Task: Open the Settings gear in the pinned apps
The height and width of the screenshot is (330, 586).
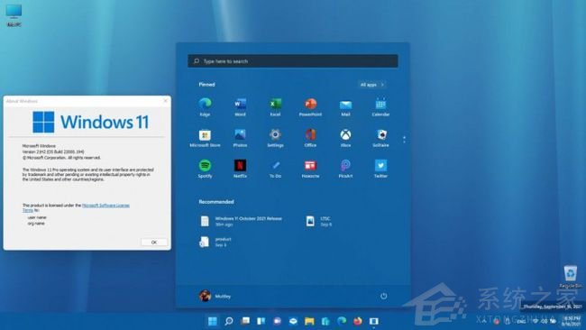Action: click(276, 138)
